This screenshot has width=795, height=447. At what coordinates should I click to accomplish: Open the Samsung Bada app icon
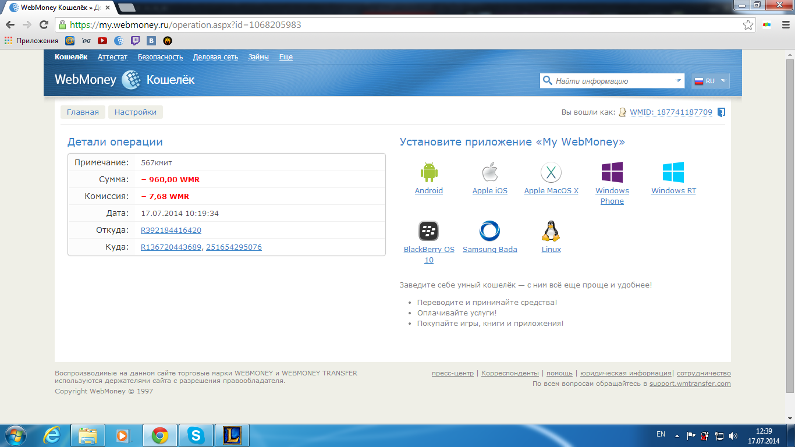[490, 231]
